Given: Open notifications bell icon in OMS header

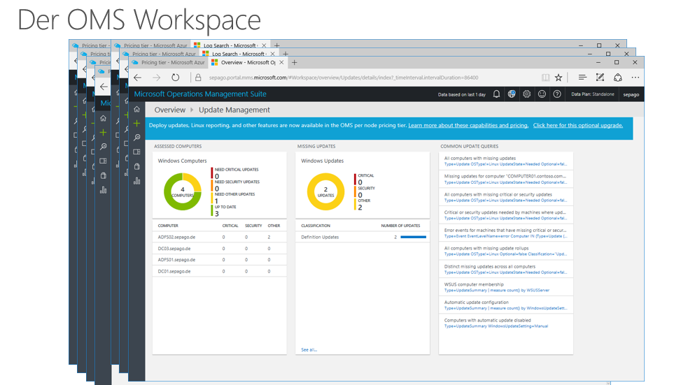Looking at the screenshot, I should coord(496,94).
